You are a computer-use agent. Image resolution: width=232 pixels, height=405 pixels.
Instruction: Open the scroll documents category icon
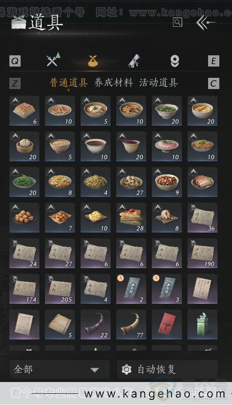(134, 61)
